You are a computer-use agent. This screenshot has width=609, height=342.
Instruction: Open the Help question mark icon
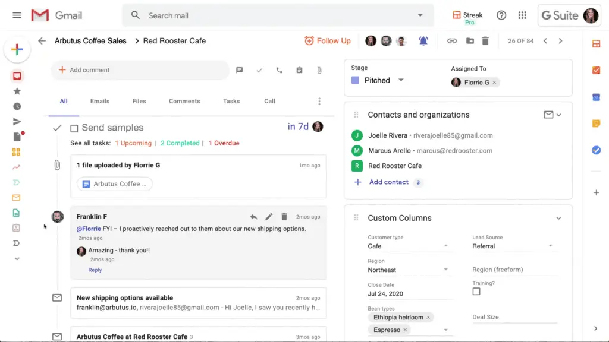(x=501, y=15)
